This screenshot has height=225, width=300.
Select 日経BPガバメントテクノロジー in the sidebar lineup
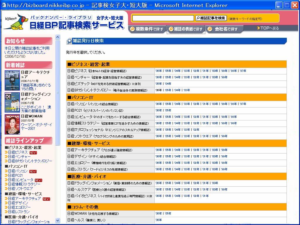pyautogui.click(x=30, y=161)
